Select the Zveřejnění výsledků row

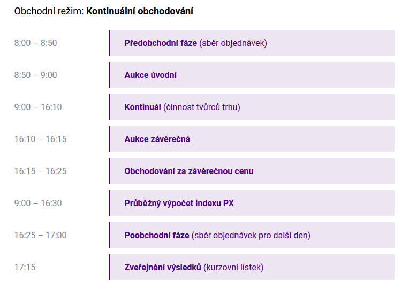pyautogui.click(x=252, y=267)
